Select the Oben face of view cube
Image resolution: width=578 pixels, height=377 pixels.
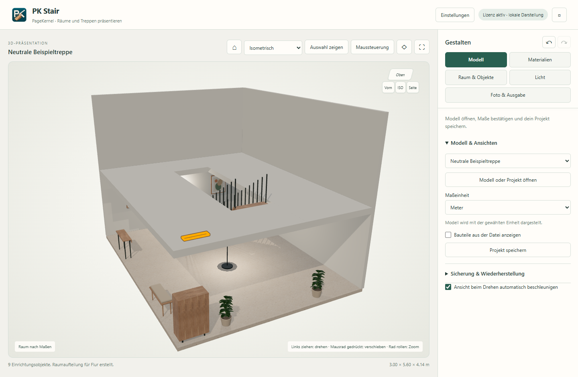point(400,75)
